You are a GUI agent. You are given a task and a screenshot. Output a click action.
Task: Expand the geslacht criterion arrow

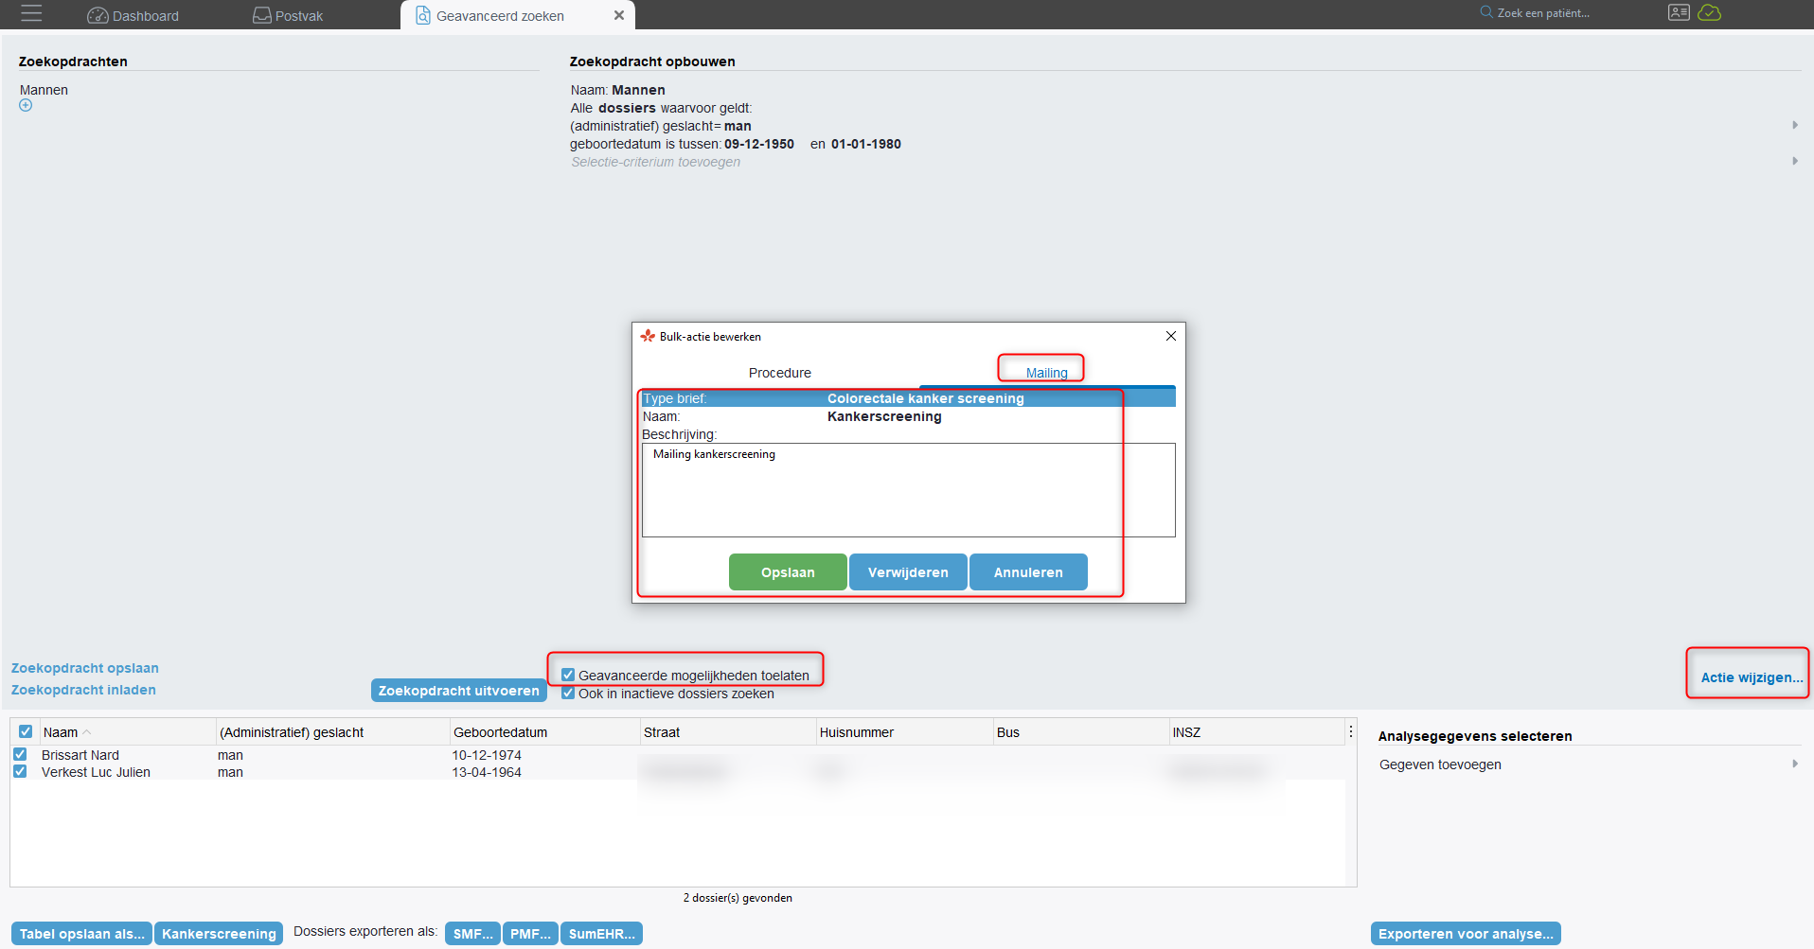[x=1794, y=125]
